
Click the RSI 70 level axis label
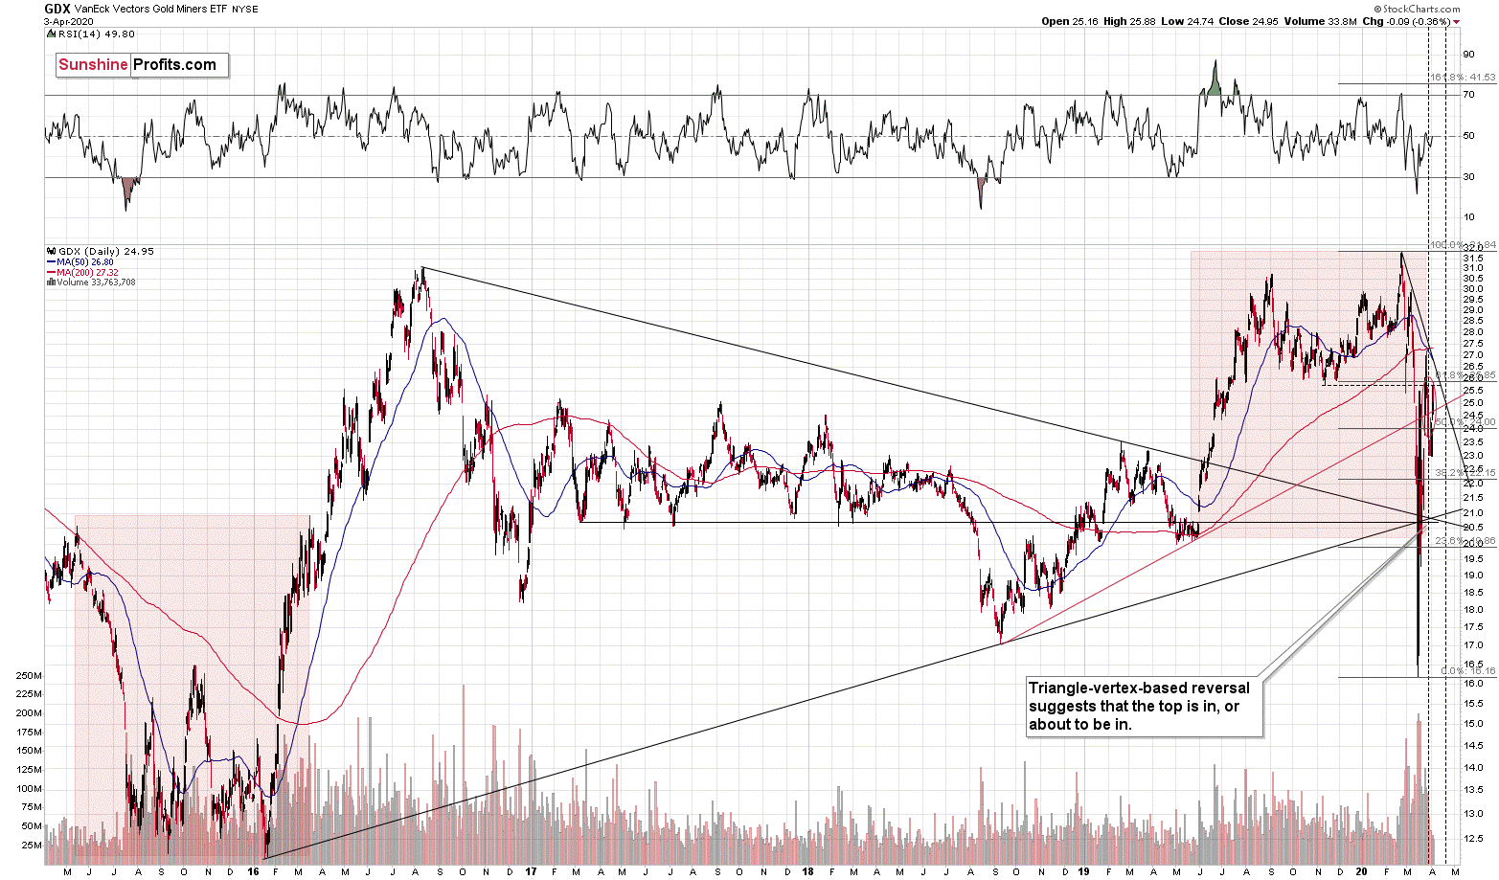(1468, 95)
